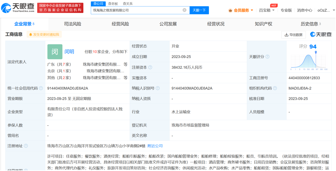The width and height of the screenshot is (336, 171).
Task: Select the 查公司 search tab
Action: pos(98,4)
